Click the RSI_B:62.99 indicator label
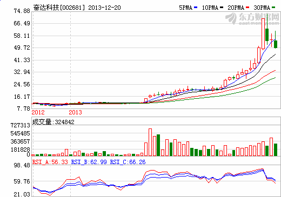This screenshot has height=197, width=281. 89,162
